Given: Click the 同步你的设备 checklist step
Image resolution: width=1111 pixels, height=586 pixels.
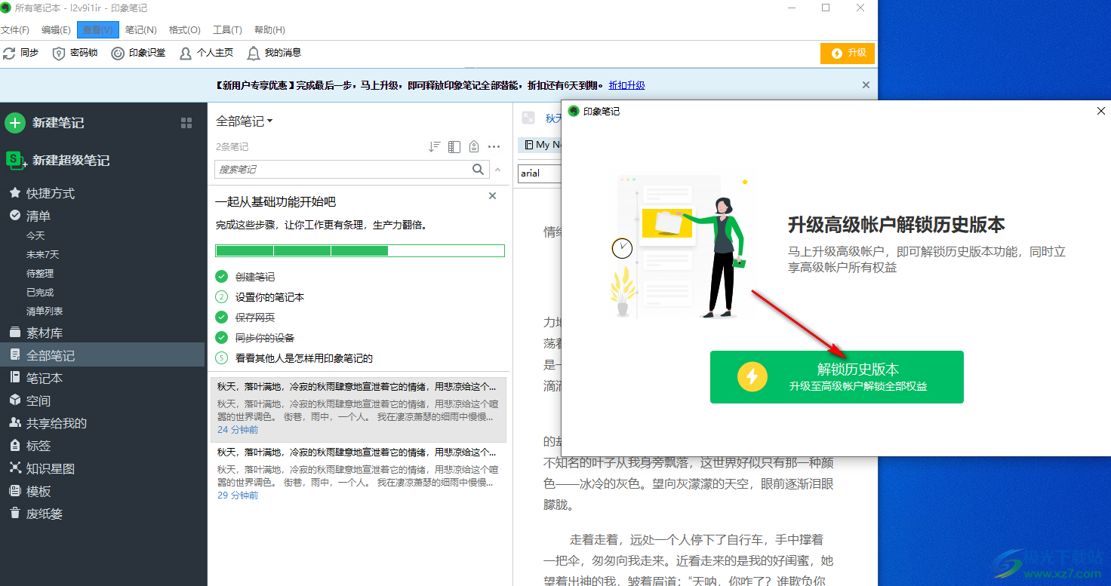Looking at the screenshot, I should pyautogui.click(x=265, y=338).
